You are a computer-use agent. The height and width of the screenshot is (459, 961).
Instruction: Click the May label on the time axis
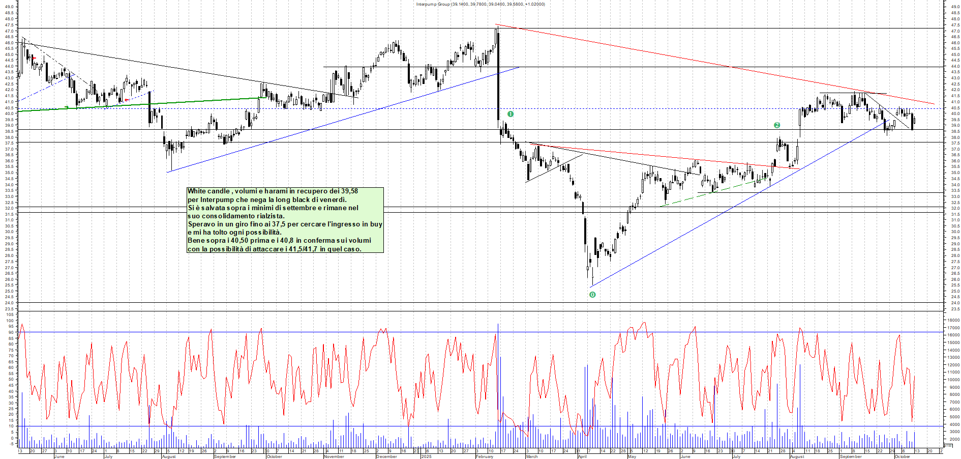click(x=632, y=456)
